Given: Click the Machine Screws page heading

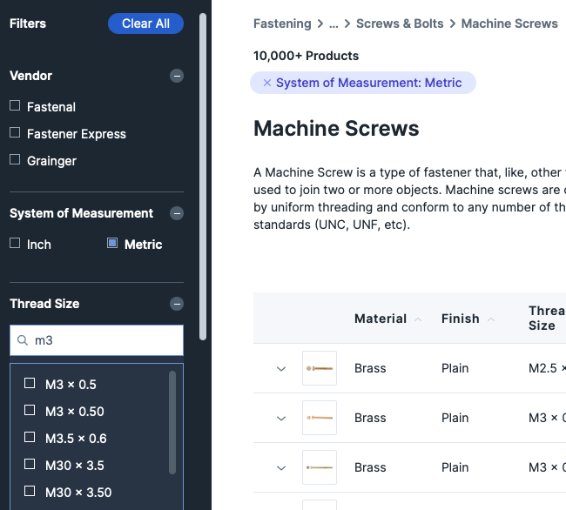Looking at the screenshot, I should point(336,129).
